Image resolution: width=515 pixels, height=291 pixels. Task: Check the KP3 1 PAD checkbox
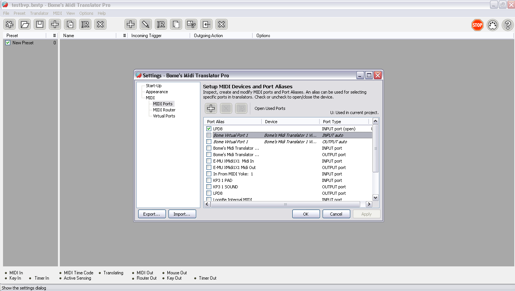click(209, 180)
